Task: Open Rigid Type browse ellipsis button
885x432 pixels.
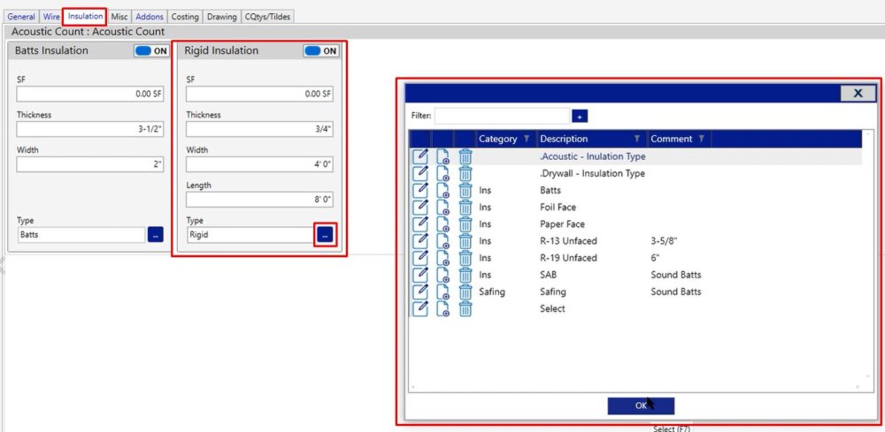Action: click(325, 235)
